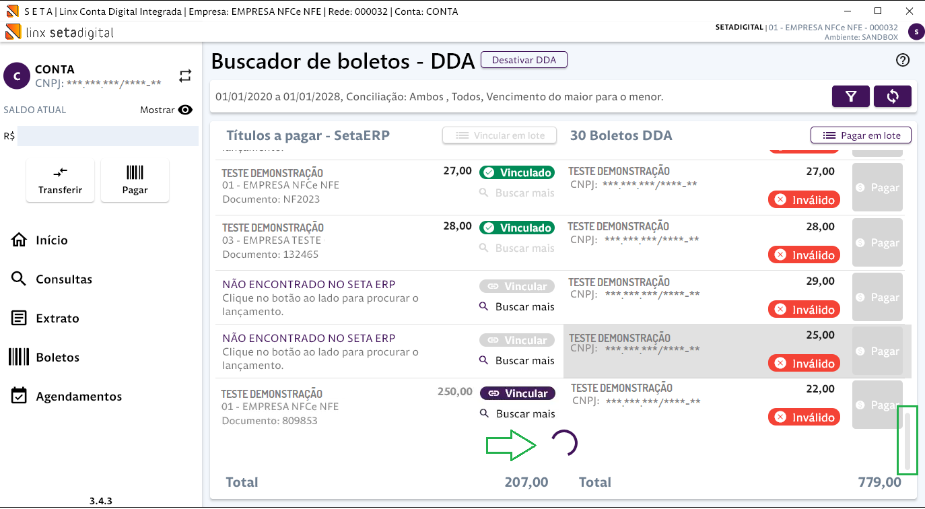The width and height of the screenshot is (925, 509).
Task: Open Consultas from the sidebar
Action: point(52,279)
